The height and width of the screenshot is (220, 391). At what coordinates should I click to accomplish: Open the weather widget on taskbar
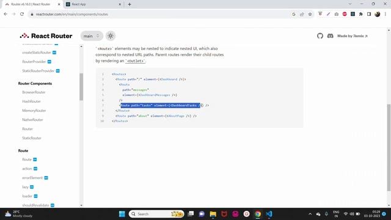point(19,214)
